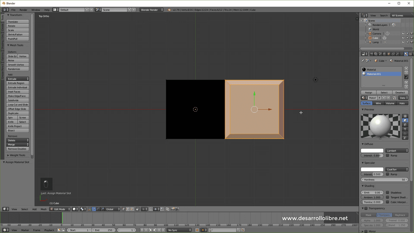Open the Mesh menu in 3D view header

pos(43,209)
